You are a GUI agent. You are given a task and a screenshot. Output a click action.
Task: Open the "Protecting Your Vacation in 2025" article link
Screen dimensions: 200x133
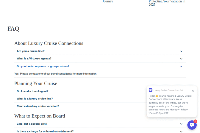[167, 3]
